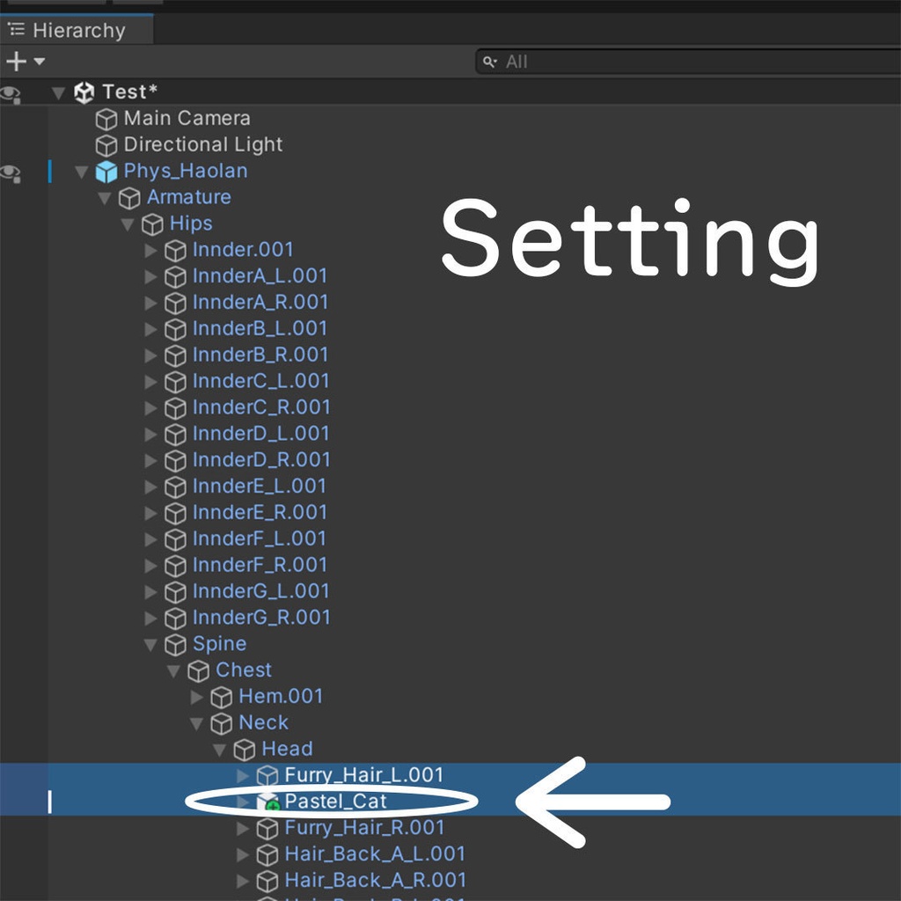This screenshot has width=901, height=901.
Task: Select InnderD_L.001 row
Action: pos(260,434)
